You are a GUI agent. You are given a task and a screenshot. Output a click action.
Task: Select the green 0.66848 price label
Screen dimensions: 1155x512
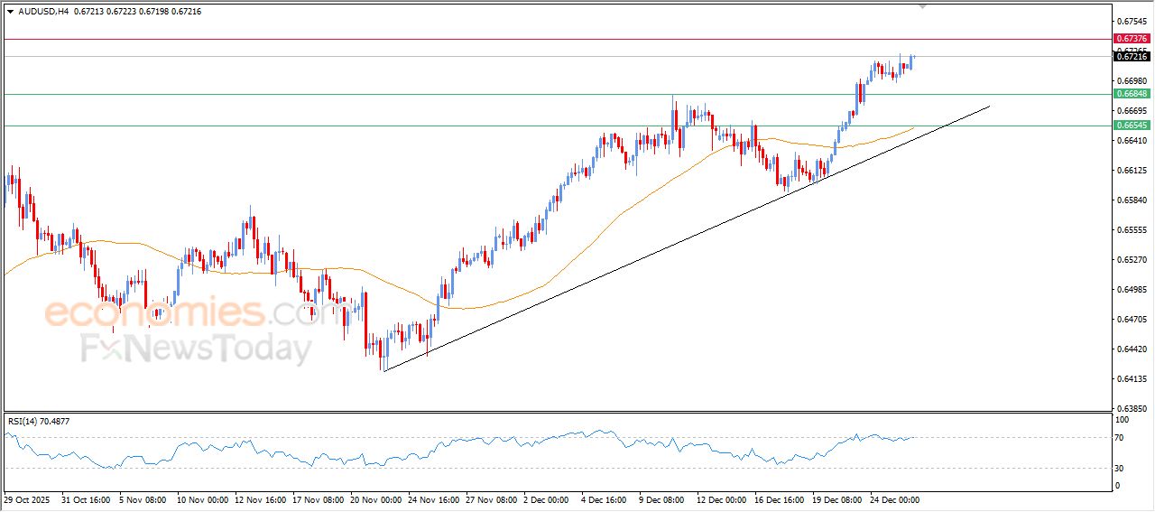click(1132, 94)
